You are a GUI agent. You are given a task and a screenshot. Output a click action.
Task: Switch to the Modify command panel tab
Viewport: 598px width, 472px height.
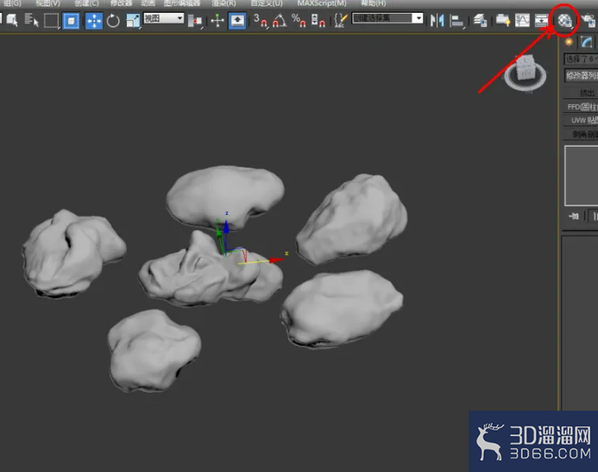point(588,42)
